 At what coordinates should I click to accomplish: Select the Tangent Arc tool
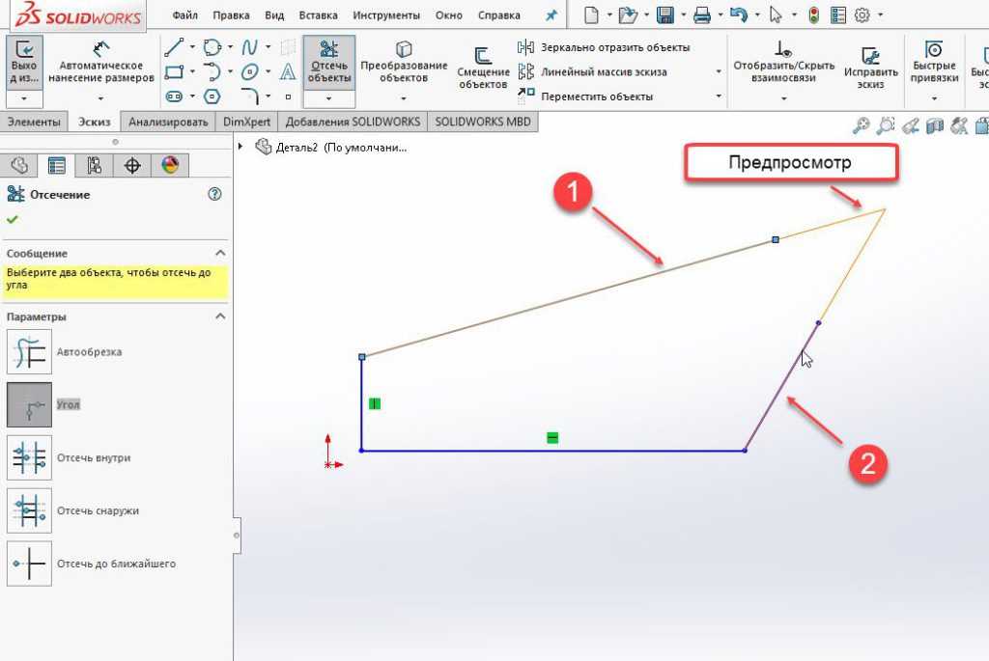pos(212,71)
